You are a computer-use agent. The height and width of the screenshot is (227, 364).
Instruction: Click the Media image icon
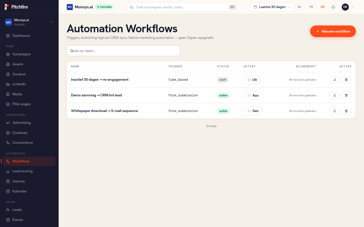[x=8, y=94]
